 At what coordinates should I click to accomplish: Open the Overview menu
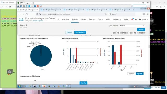[65, 19]
